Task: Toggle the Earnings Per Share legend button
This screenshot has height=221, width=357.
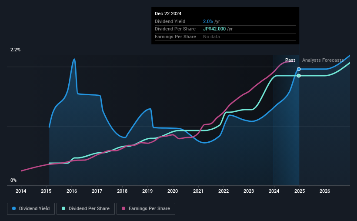Action: point(146,209)
